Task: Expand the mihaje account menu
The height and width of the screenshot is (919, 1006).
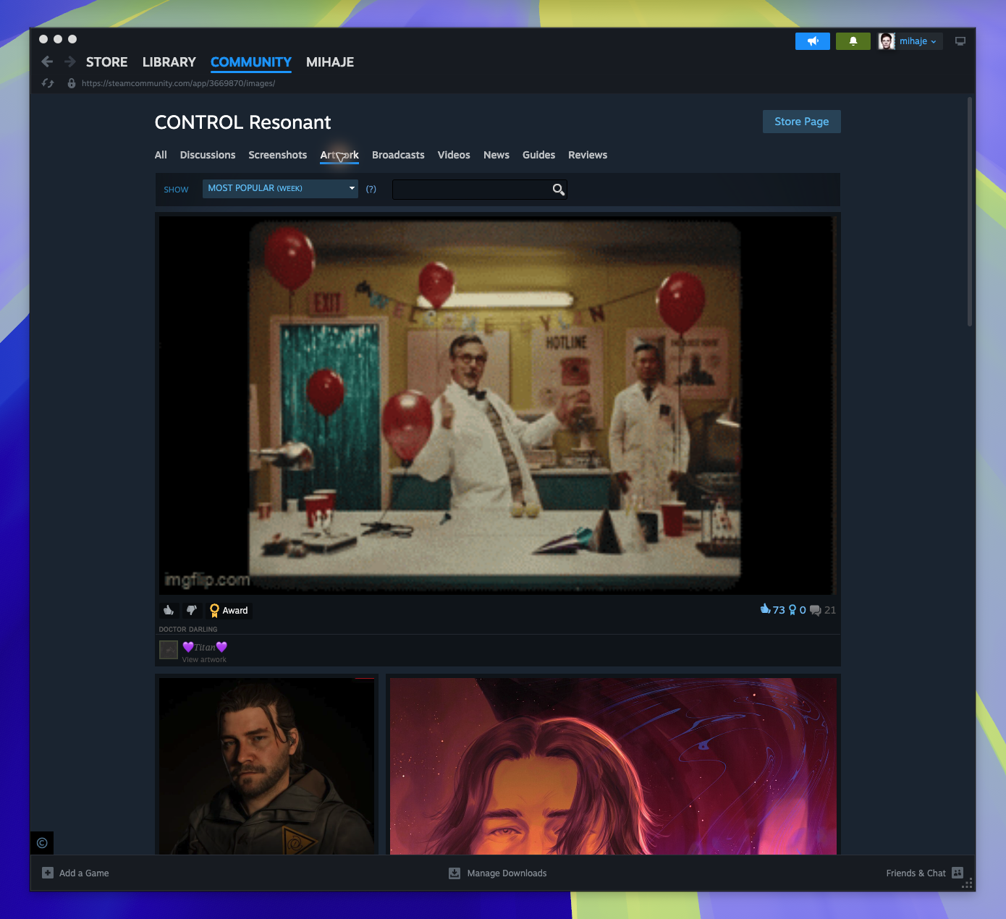Action: click(x=918, y=41)
